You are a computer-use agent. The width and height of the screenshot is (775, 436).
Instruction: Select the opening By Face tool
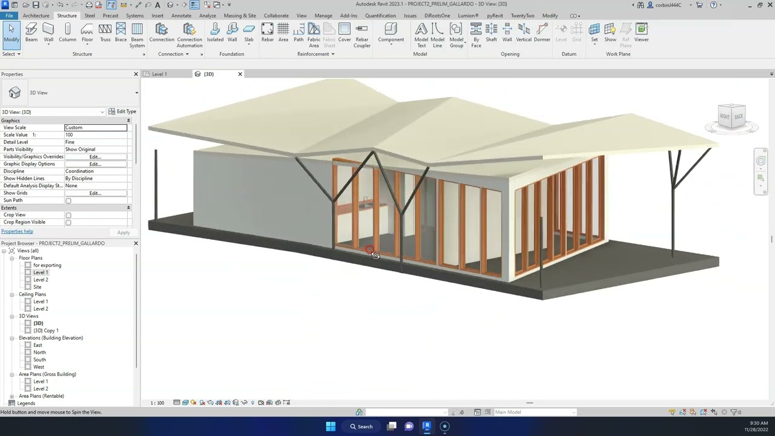pyautogui.click(x=476, y=35)
